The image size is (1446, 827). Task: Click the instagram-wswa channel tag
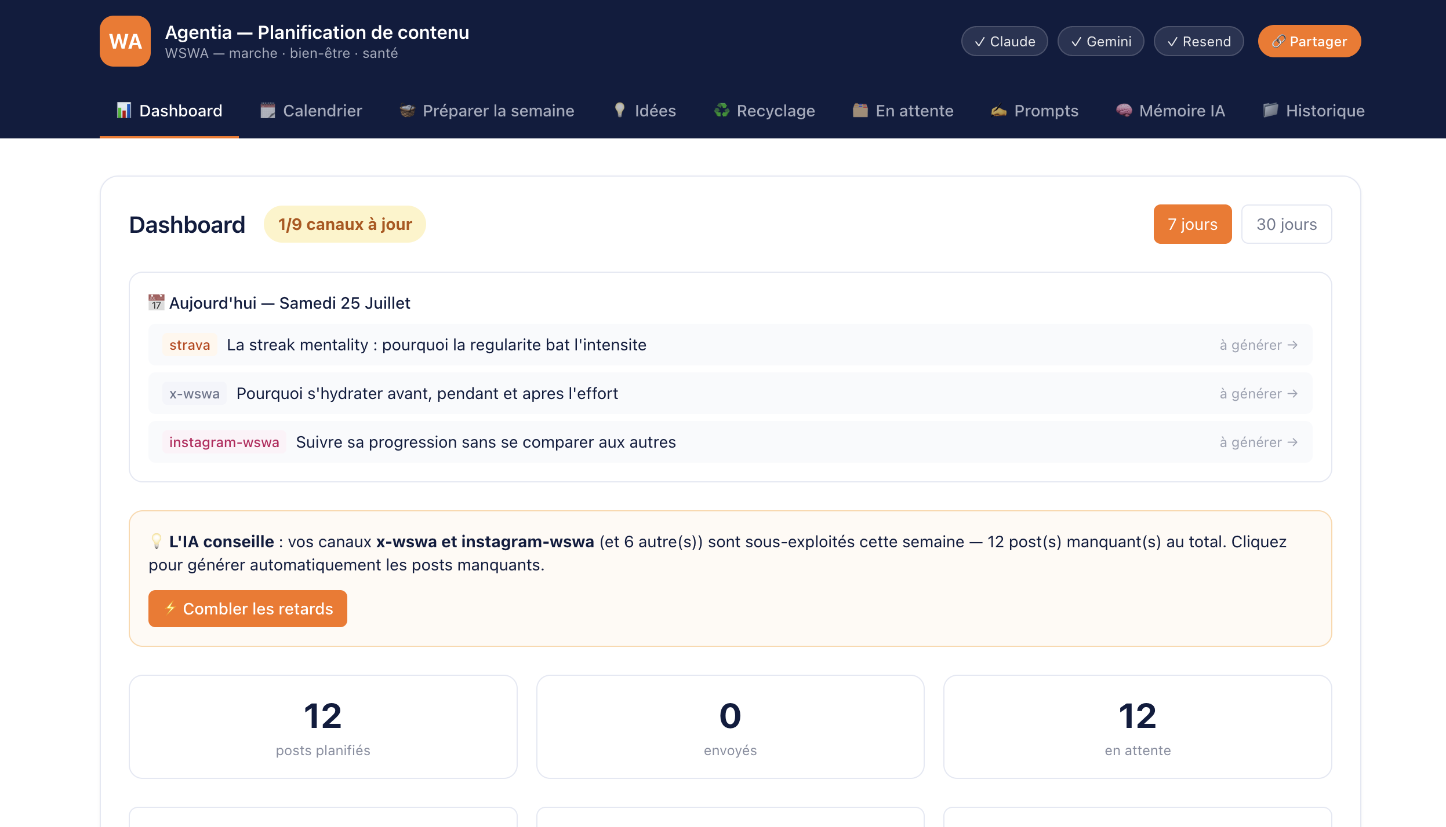click(x=224, y=442)
